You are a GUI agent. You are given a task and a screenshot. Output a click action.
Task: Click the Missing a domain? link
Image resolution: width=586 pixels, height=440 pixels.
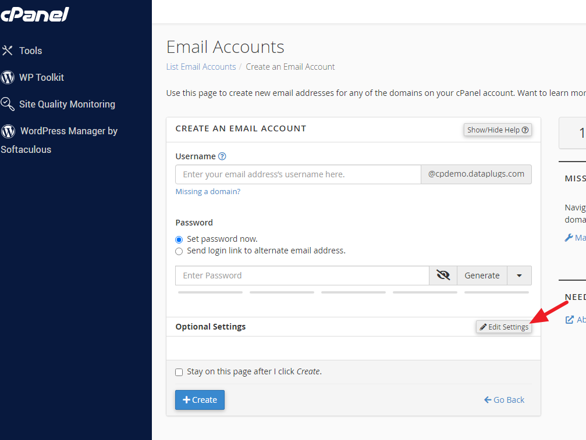(208, 191)
